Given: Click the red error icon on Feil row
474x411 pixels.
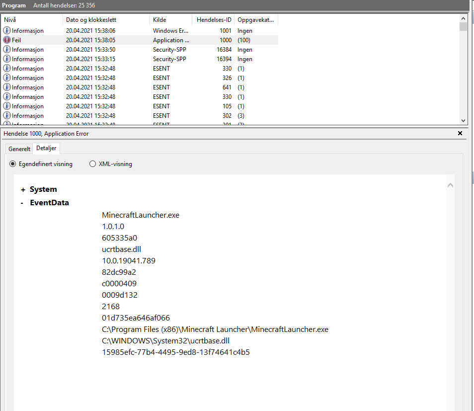Looking at the screenshot, I should [7, 40].
